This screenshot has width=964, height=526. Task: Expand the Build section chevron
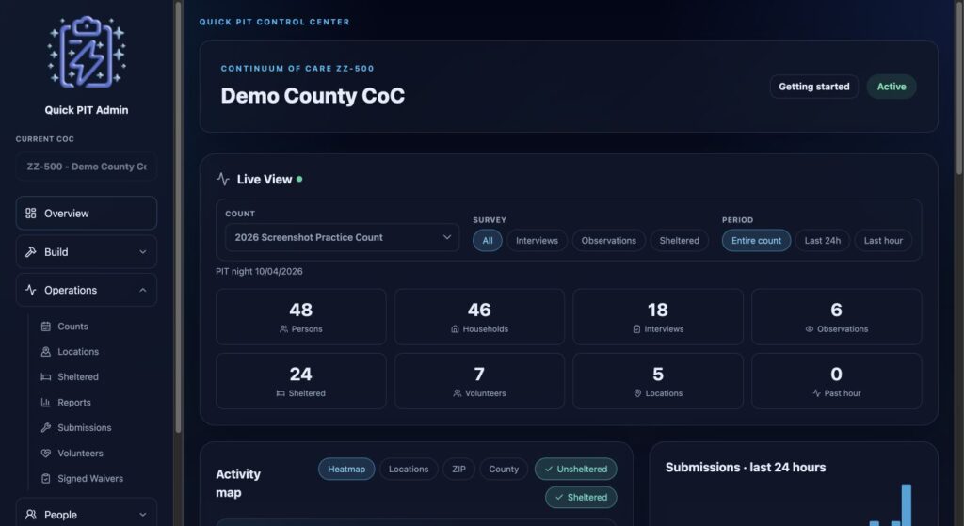pyautogui.click(x=143, y=252)
